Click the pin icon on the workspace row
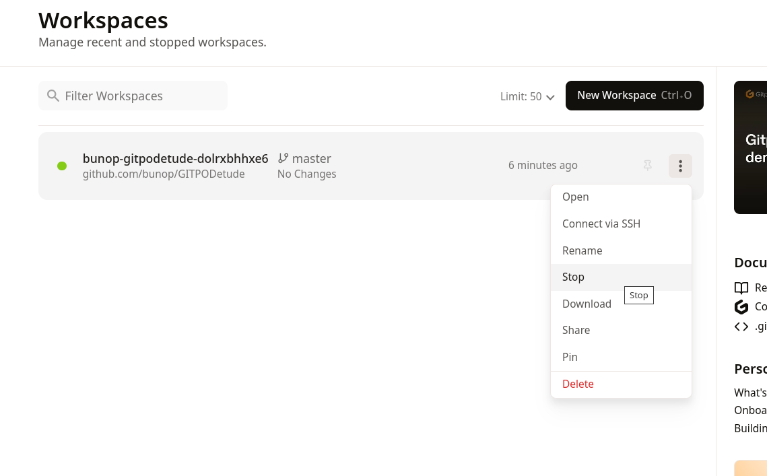The height and width of the screenshot is (476, 767). 647,166
